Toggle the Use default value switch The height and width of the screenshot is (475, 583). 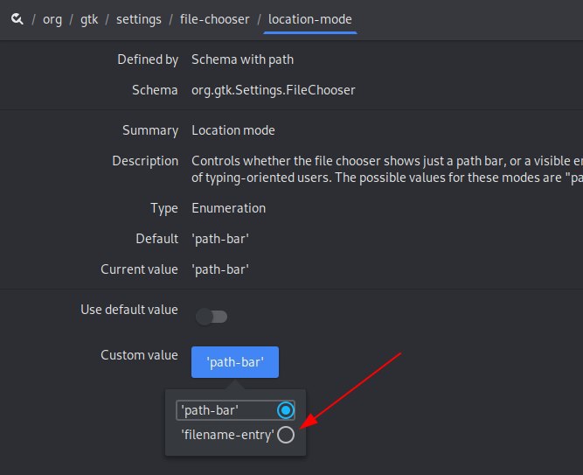pos(212,317)
